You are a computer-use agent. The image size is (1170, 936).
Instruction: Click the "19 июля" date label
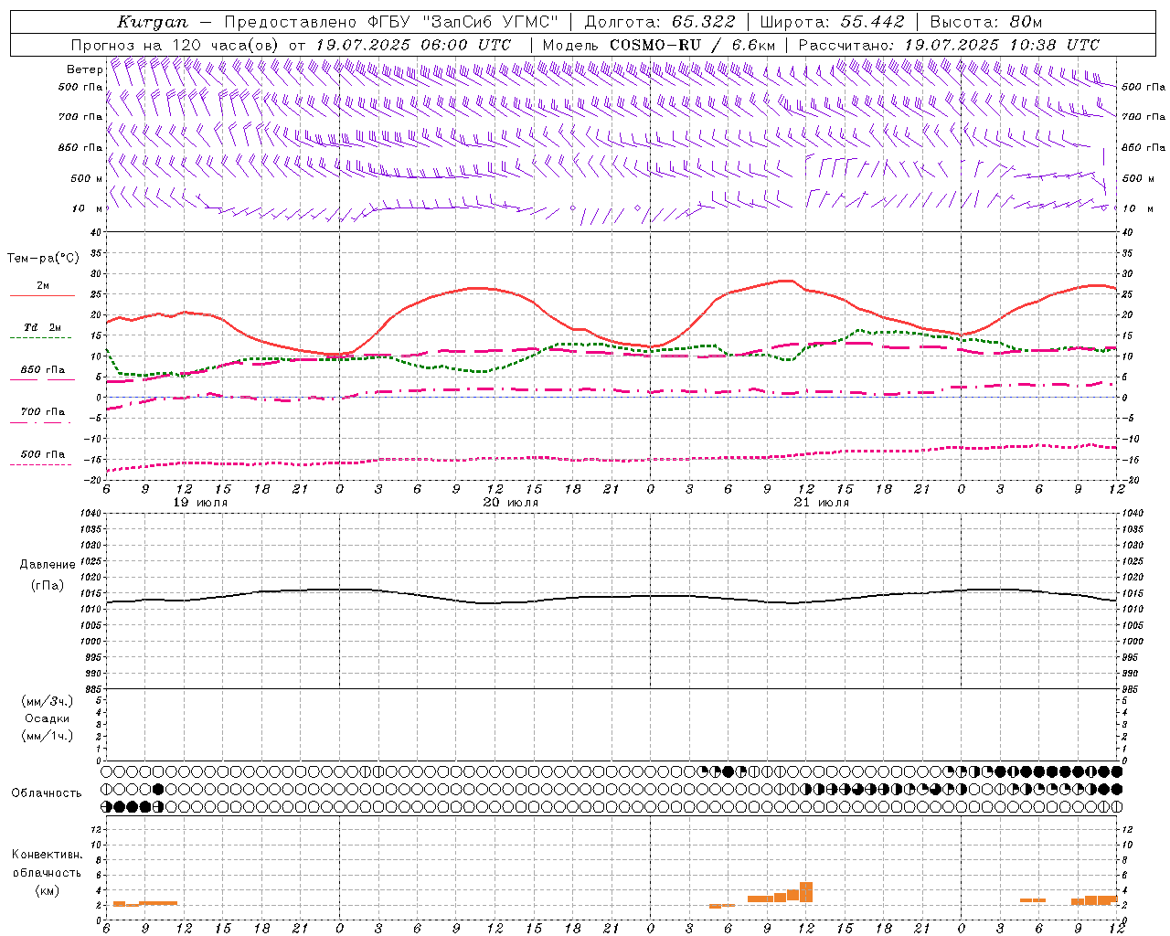coord(200,503)
